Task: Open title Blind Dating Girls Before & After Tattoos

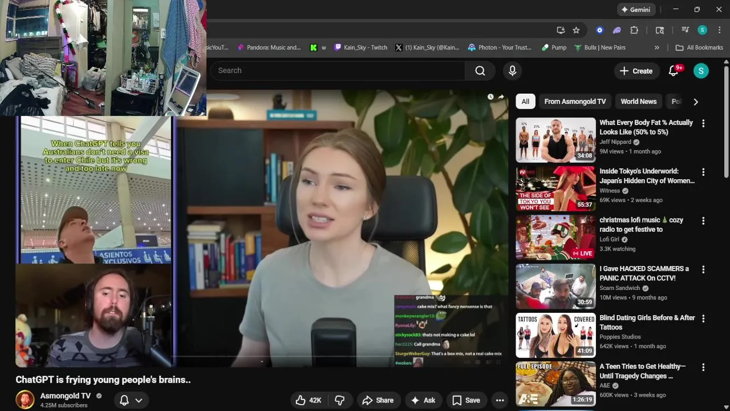Action: (x=647, y=323)
